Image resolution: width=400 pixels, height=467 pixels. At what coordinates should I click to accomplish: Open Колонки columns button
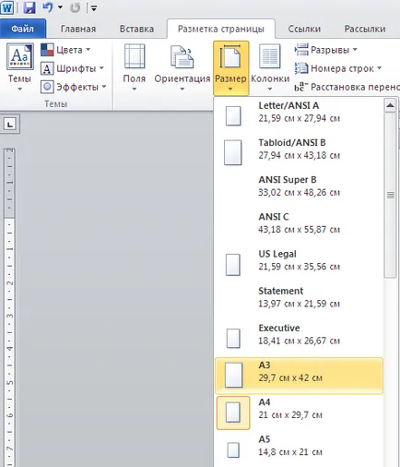(x=270, y=67)
